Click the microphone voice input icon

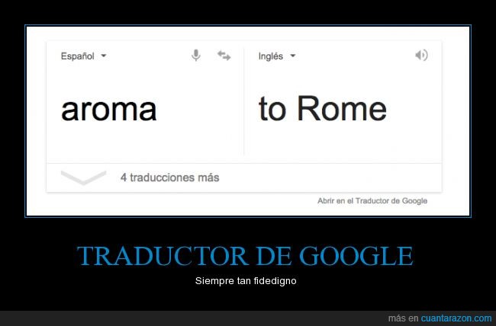196,56
